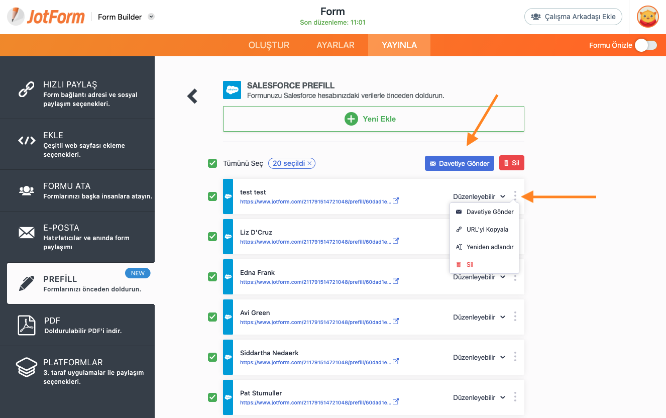Open Düzenleyebilir dropdown for test test
This screenshot has width=666, height=418.
click(479, 196)
